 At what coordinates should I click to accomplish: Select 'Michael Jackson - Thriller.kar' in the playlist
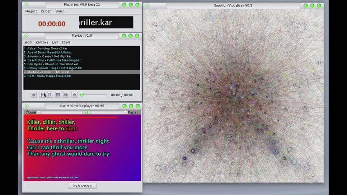point(82,72)
